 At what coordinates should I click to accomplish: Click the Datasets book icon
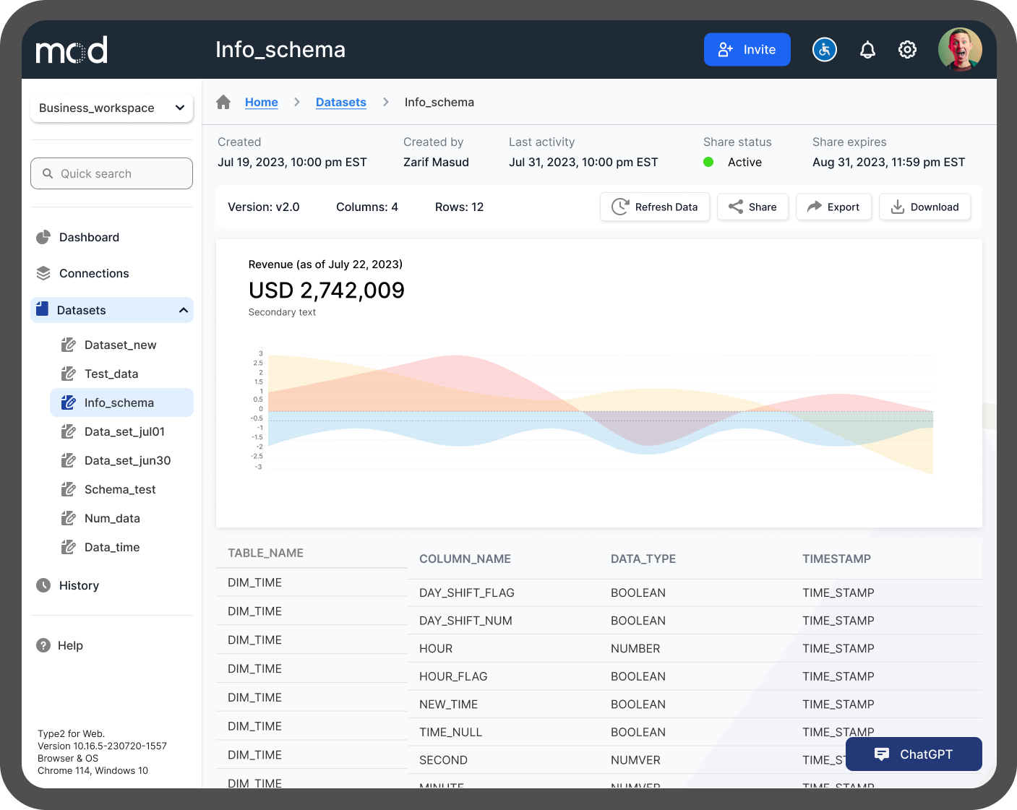(42, 309)
